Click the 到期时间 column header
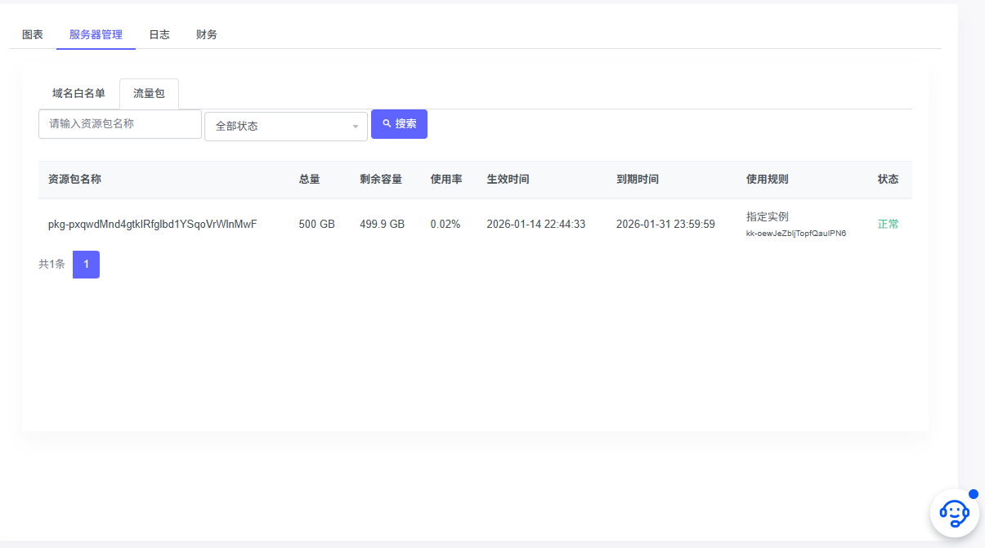 [639, 179]
